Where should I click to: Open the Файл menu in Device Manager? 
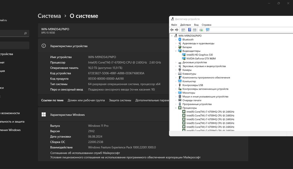pyautogui.click(x=174, y=25)
